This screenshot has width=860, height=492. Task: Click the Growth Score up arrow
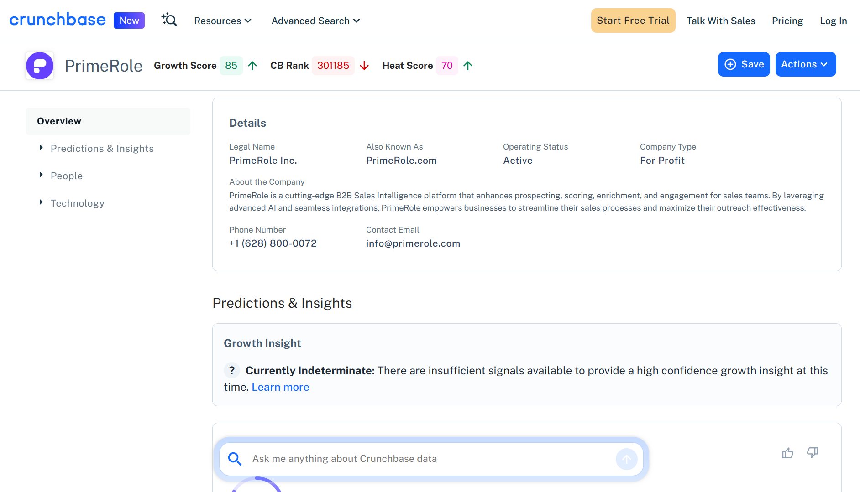(x=253, y=66)
